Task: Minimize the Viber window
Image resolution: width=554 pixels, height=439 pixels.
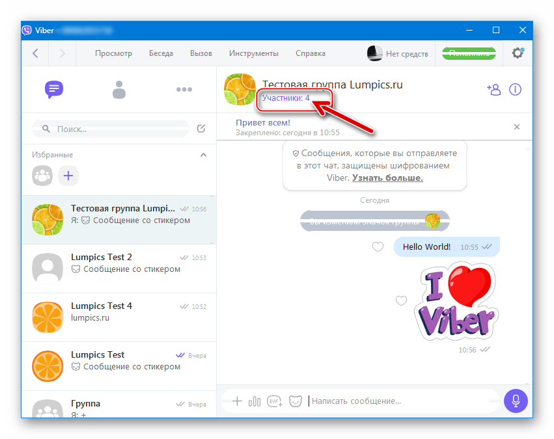Action: tap(469, 31)
